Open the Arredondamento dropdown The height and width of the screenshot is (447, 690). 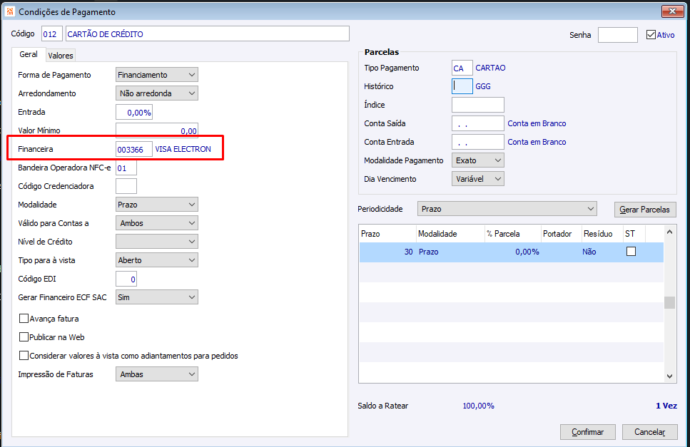point(157,93)
